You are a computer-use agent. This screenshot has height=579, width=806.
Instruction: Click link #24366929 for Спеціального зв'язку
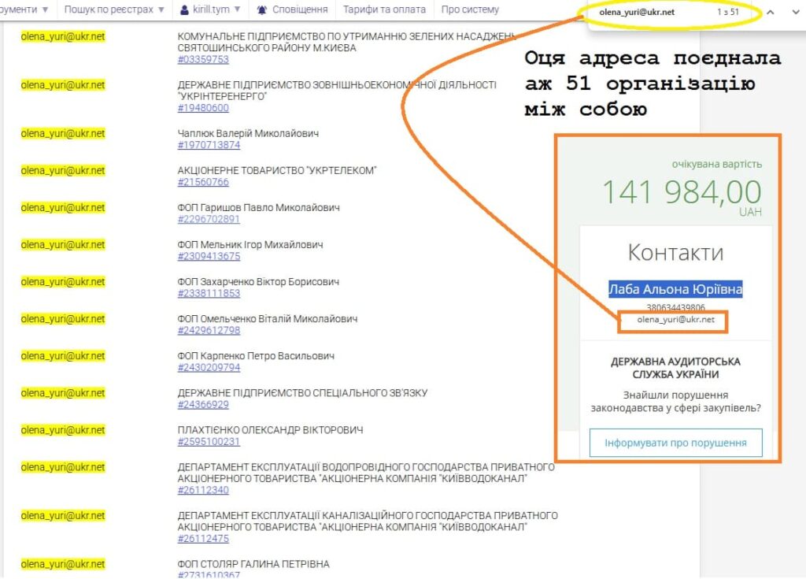click(x=203, y=404)
